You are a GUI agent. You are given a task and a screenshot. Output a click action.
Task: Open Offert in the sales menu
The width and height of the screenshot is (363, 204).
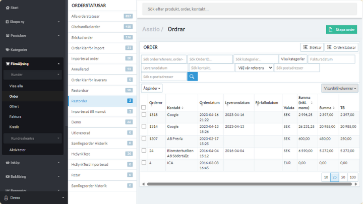coord(14,106)
